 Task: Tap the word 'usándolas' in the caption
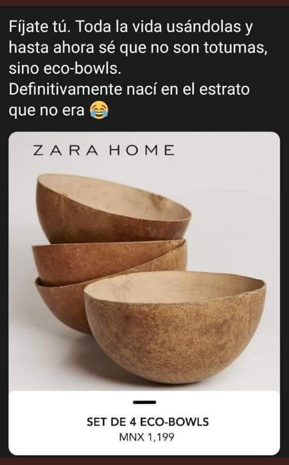[204, 27]
